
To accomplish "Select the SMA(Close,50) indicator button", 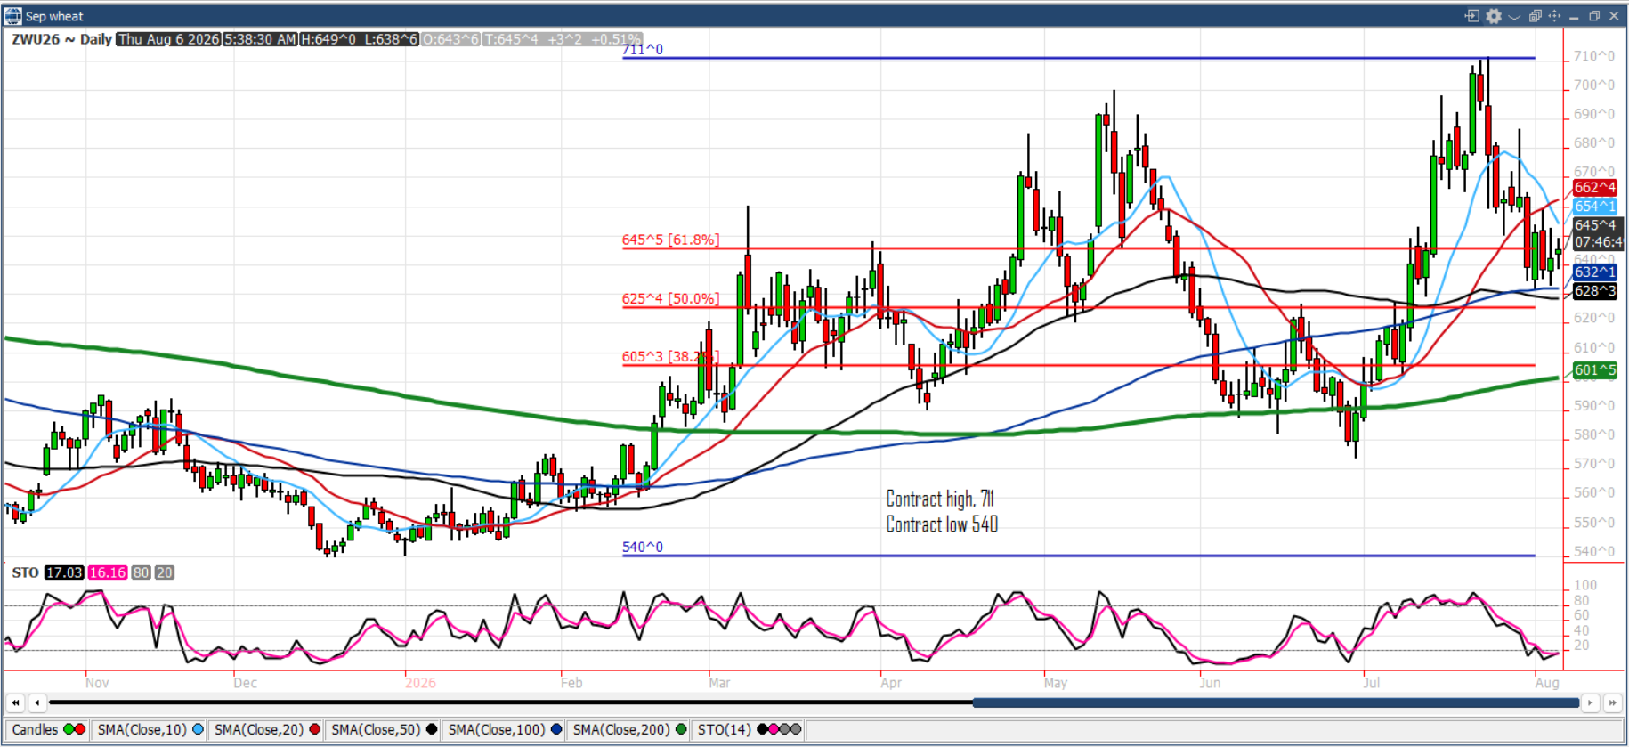I will (x=384, y=730).
